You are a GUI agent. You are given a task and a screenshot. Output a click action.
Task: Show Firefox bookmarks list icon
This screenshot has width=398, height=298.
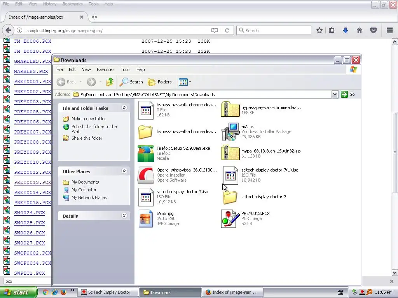pos(332,30)
